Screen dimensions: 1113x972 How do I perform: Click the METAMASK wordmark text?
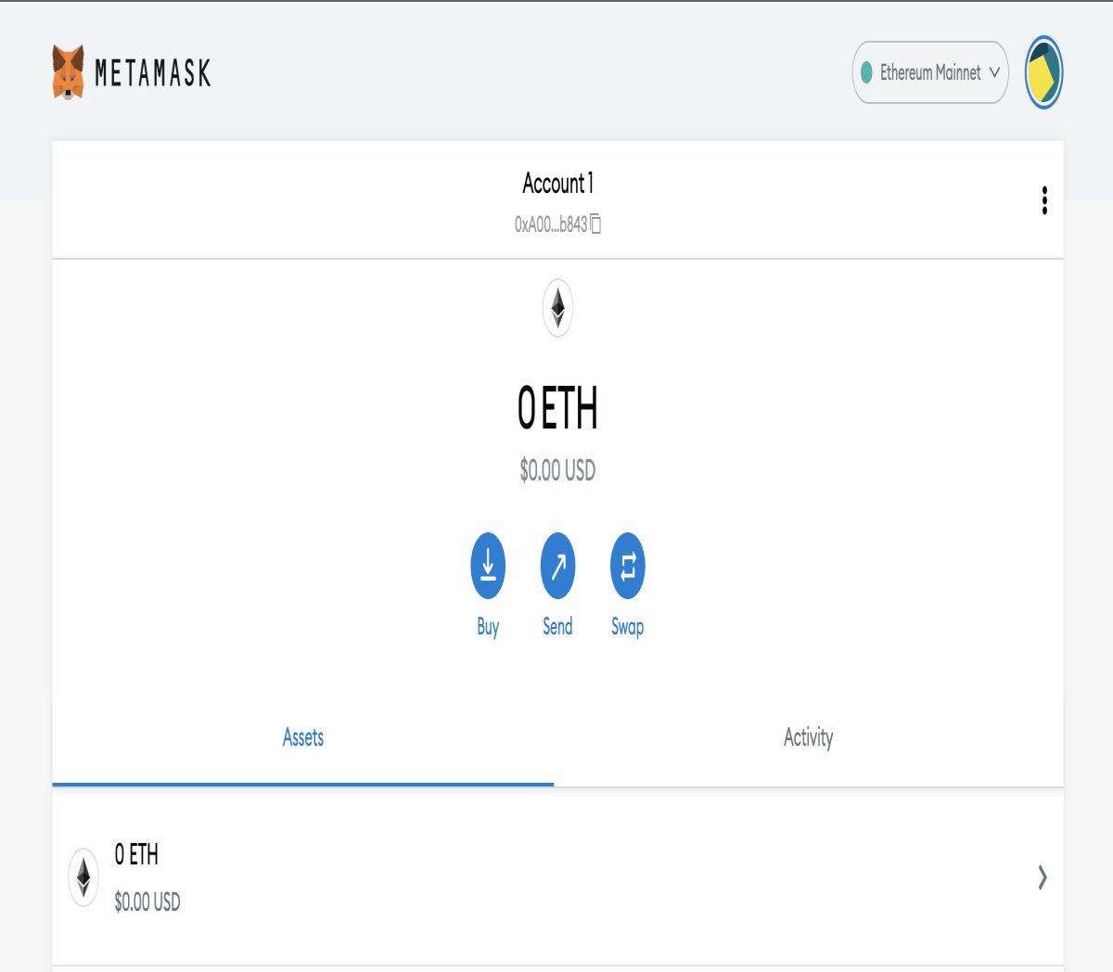point(153,72)
